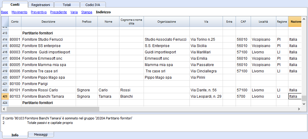Open the Codici IVA tab

tap(93, 5)
